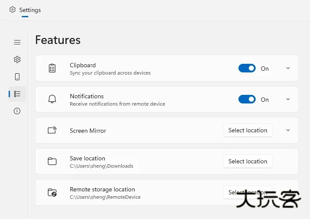This screenshot has height=219, width=310.
Task: Open general settings gear in sidebar
Action: (17, 59)
